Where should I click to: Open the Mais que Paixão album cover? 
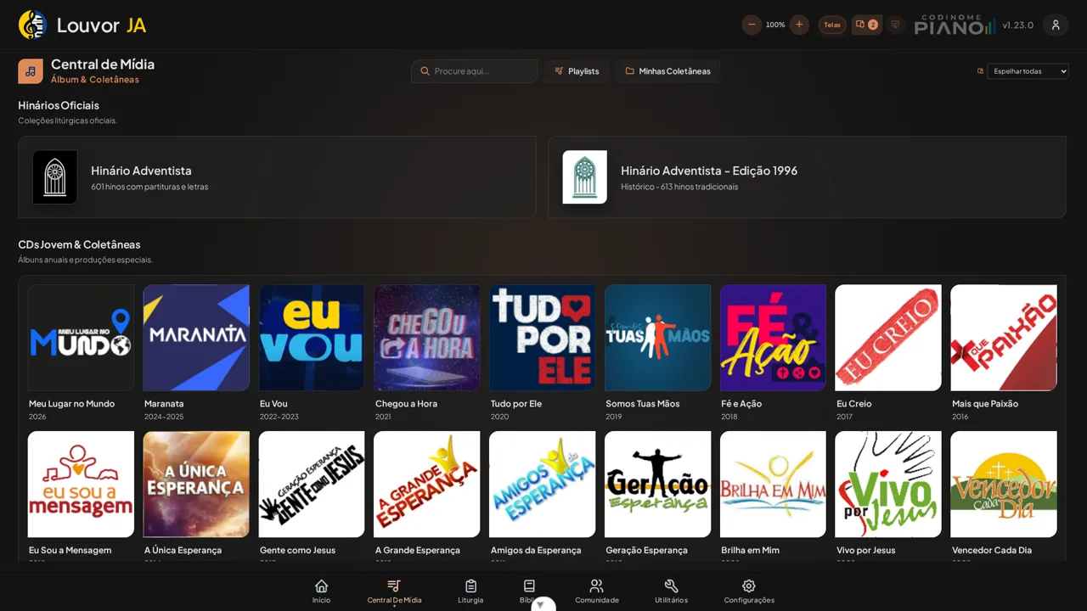[1004, 338]
